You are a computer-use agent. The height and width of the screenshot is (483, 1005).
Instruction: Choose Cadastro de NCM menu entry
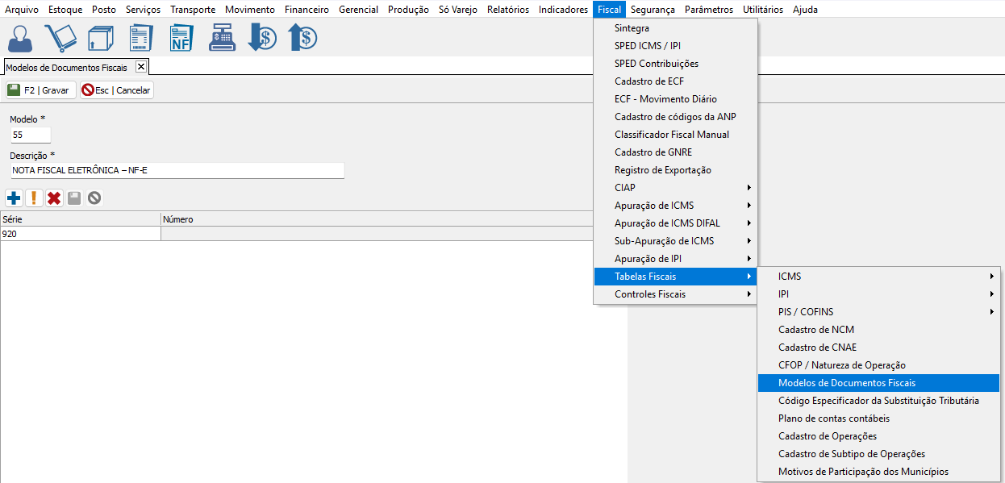(x=815, y=330)
